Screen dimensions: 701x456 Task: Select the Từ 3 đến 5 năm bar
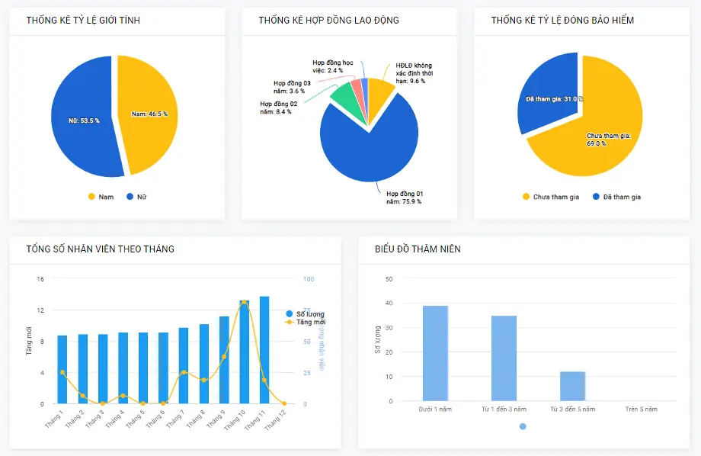(572, 386)
